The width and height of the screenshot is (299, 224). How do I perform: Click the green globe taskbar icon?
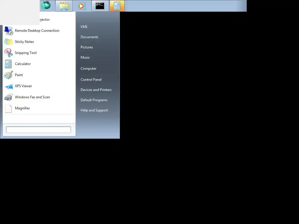tap(46, 6)
